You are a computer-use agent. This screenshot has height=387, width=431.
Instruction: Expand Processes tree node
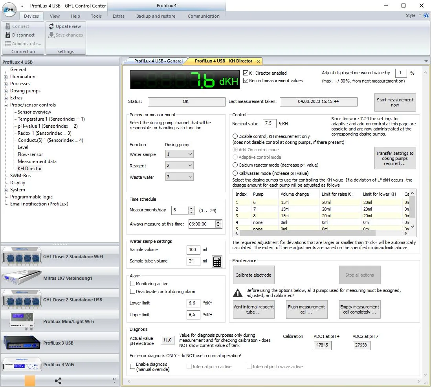coord(6,84)
